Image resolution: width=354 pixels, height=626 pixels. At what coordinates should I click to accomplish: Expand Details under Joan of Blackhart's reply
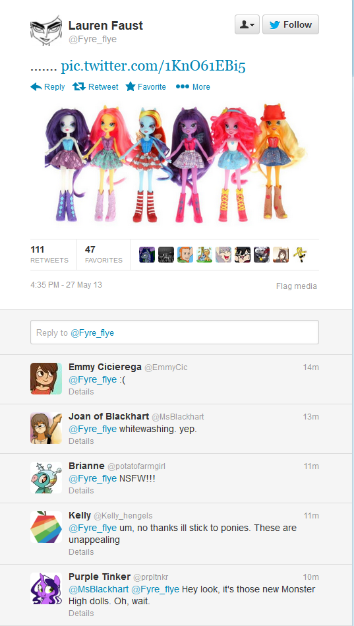pyautogui.click(x=81, y=441)
